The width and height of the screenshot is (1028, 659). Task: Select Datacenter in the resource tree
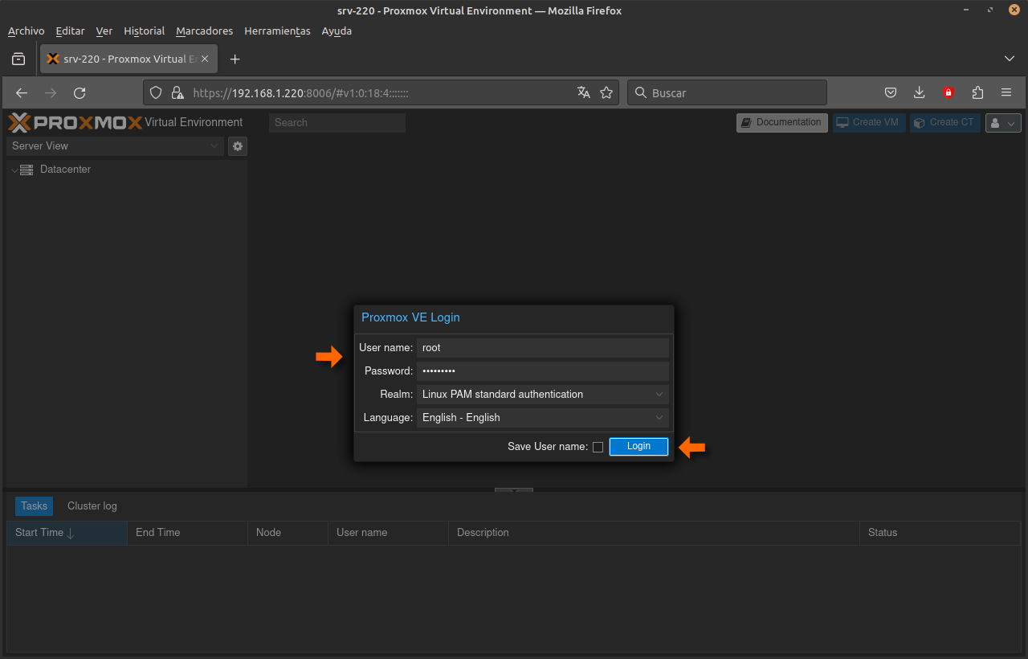pyautogui.click(x=65, y=170)
